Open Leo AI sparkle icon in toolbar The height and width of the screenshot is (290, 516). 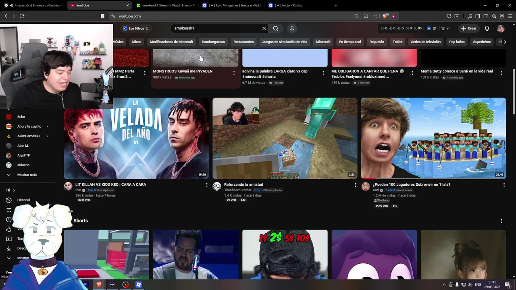coord(494,16)
